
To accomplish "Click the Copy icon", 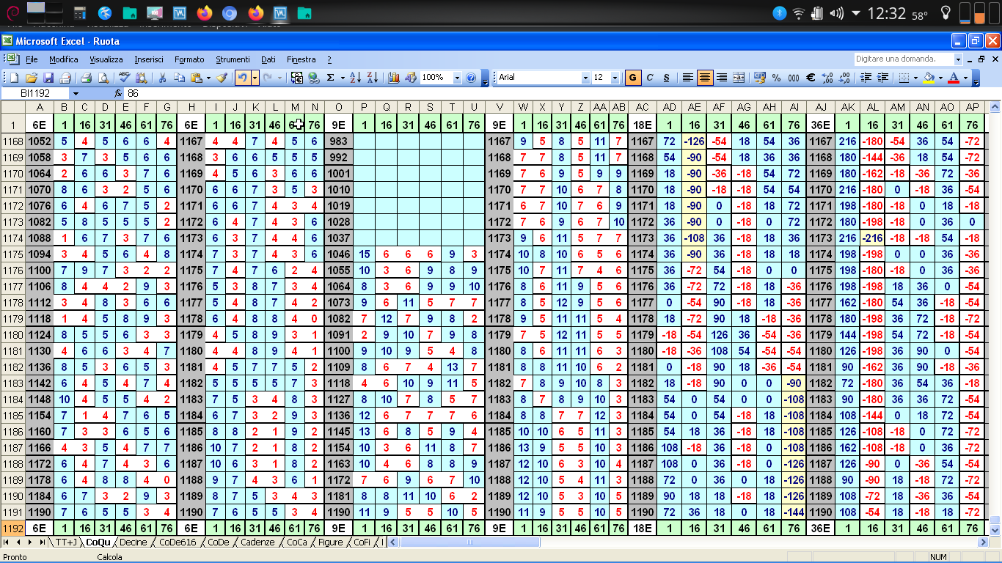I will (x=179, y=77).
